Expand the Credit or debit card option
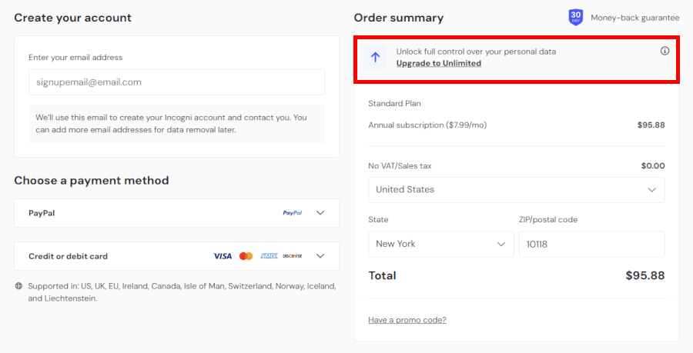 (321, 256)
